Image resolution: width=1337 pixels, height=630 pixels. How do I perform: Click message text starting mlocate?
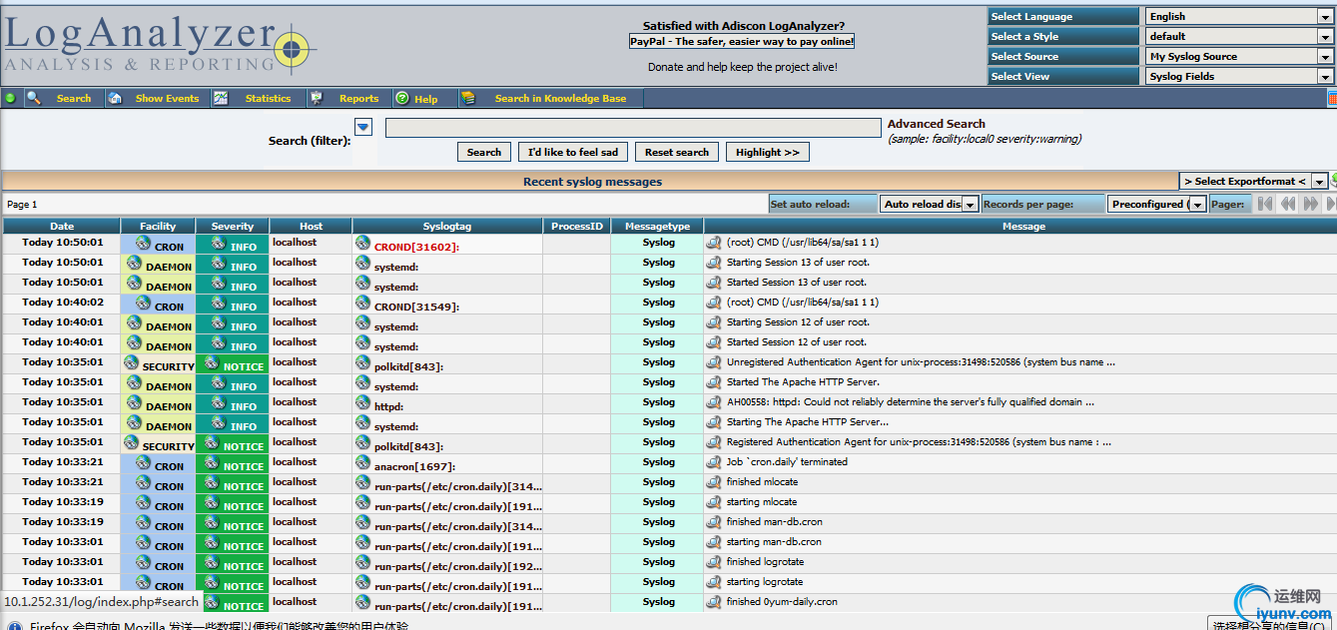762,502
